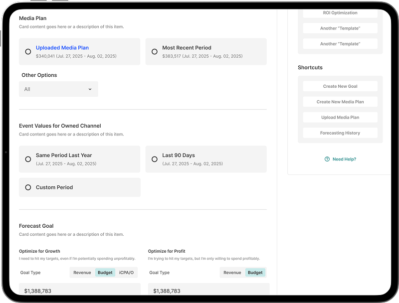Click the Forecast Goal heading
The width and height of the screenshot is (399, 303).
36,226
